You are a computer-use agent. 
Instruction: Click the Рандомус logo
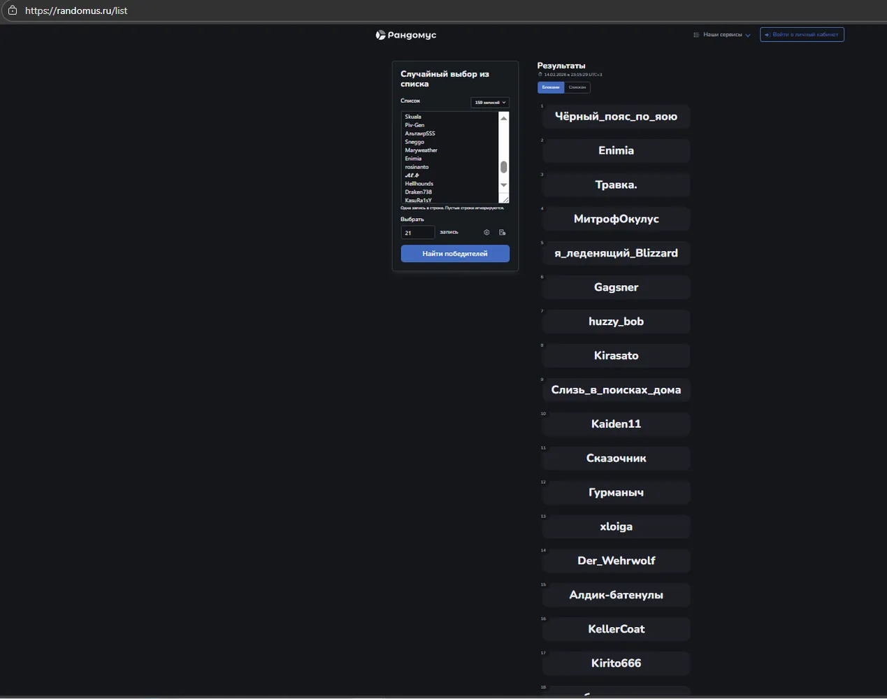[405, 35]
